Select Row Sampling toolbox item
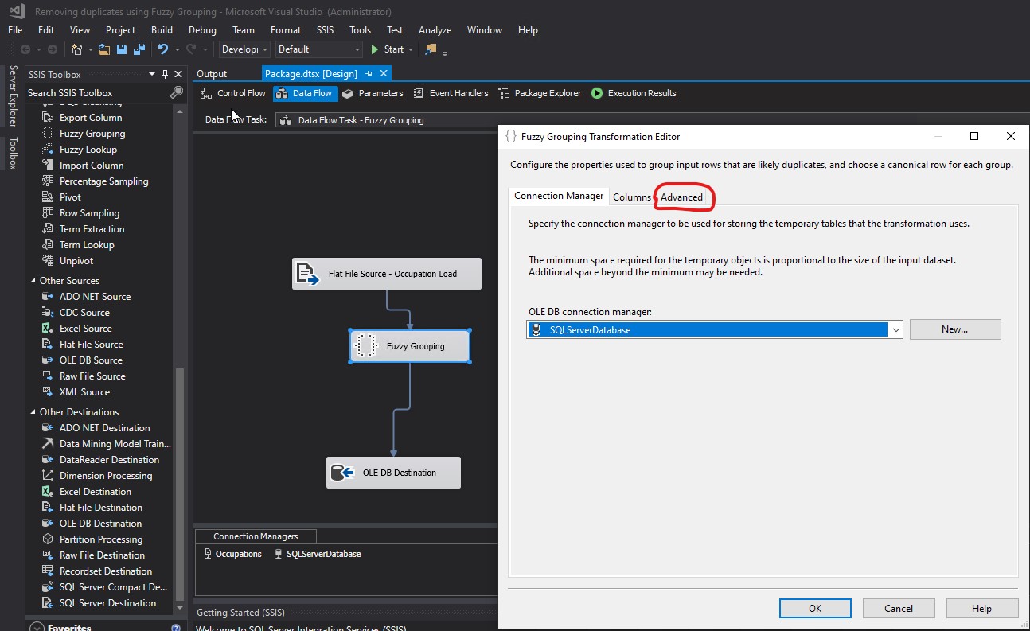The width and height of the screenshot is (1030, 631). click(89, 213)
